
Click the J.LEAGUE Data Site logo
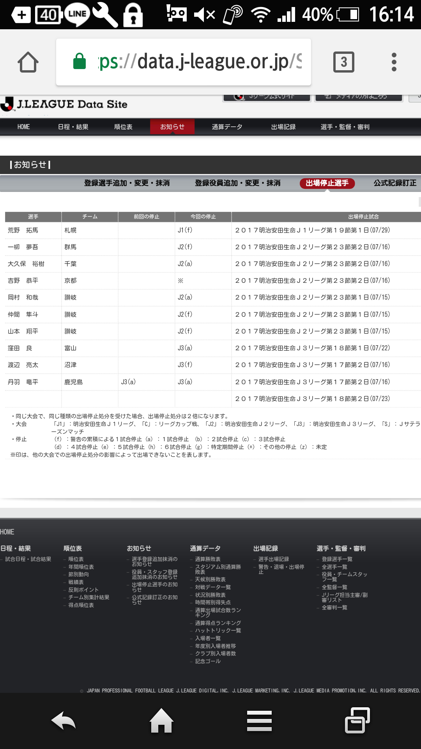[64, 104]
